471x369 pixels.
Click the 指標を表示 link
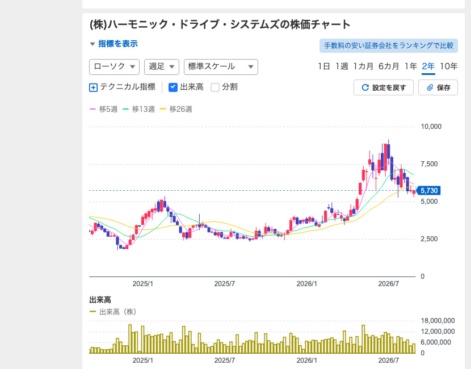coord(118,44)
